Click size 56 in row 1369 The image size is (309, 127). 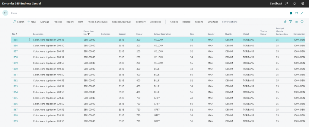(192, 121)
